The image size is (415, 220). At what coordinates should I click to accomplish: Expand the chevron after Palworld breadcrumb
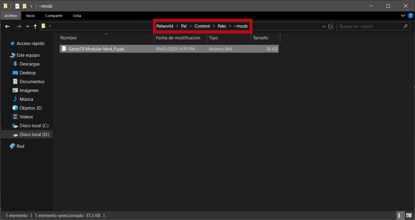(177, 26)
